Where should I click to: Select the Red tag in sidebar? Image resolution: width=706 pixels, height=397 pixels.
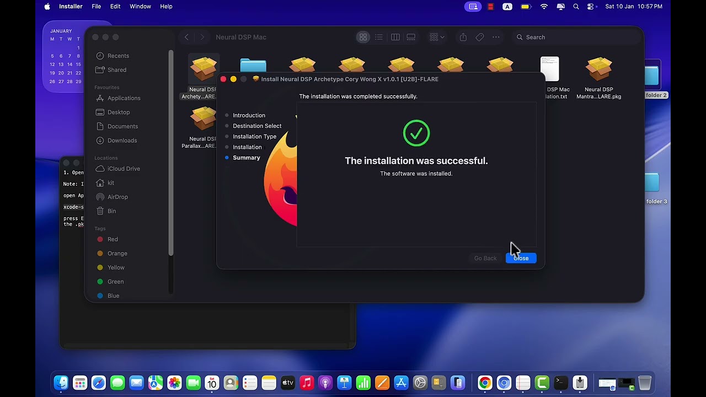click(113, 239)
